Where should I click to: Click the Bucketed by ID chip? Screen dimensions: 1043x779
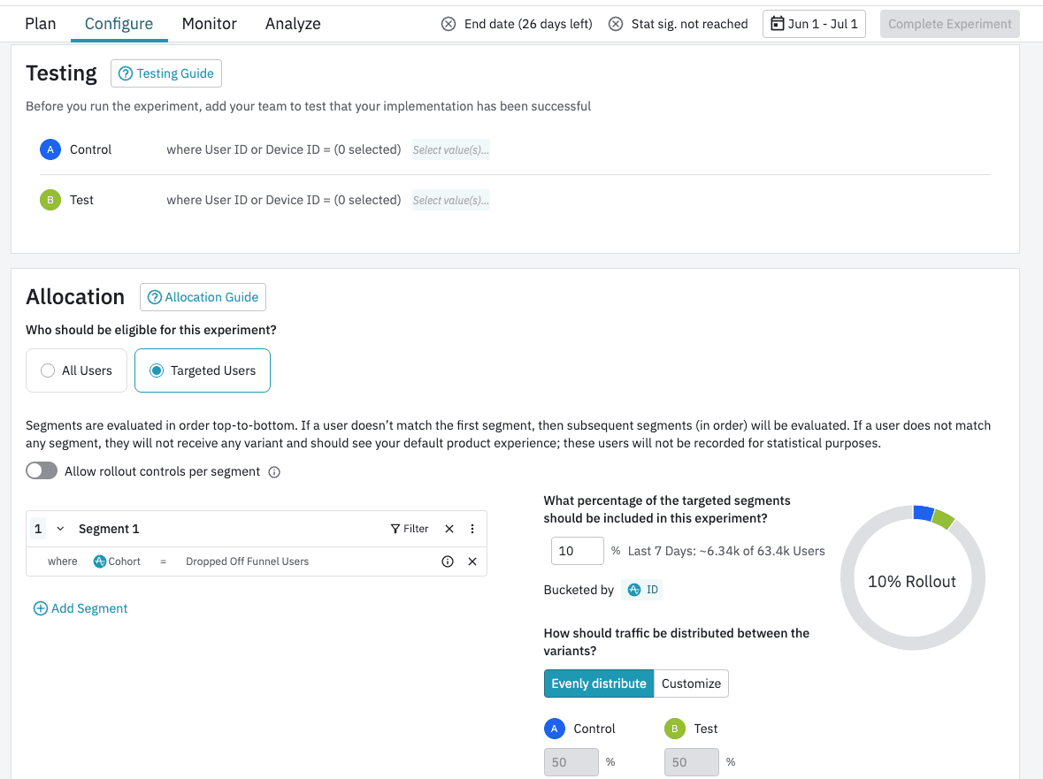(642, 589)
